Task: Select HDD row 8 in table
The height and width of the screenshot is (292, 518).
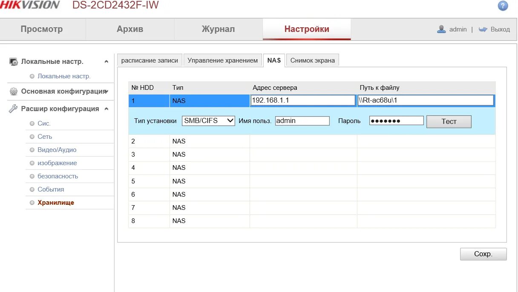Action: click(x=312, y=220)
